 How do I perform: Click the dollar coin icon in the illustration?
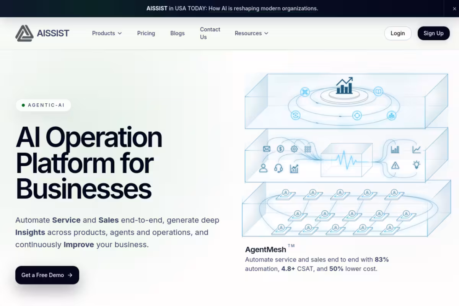click(x=280, y=149)
